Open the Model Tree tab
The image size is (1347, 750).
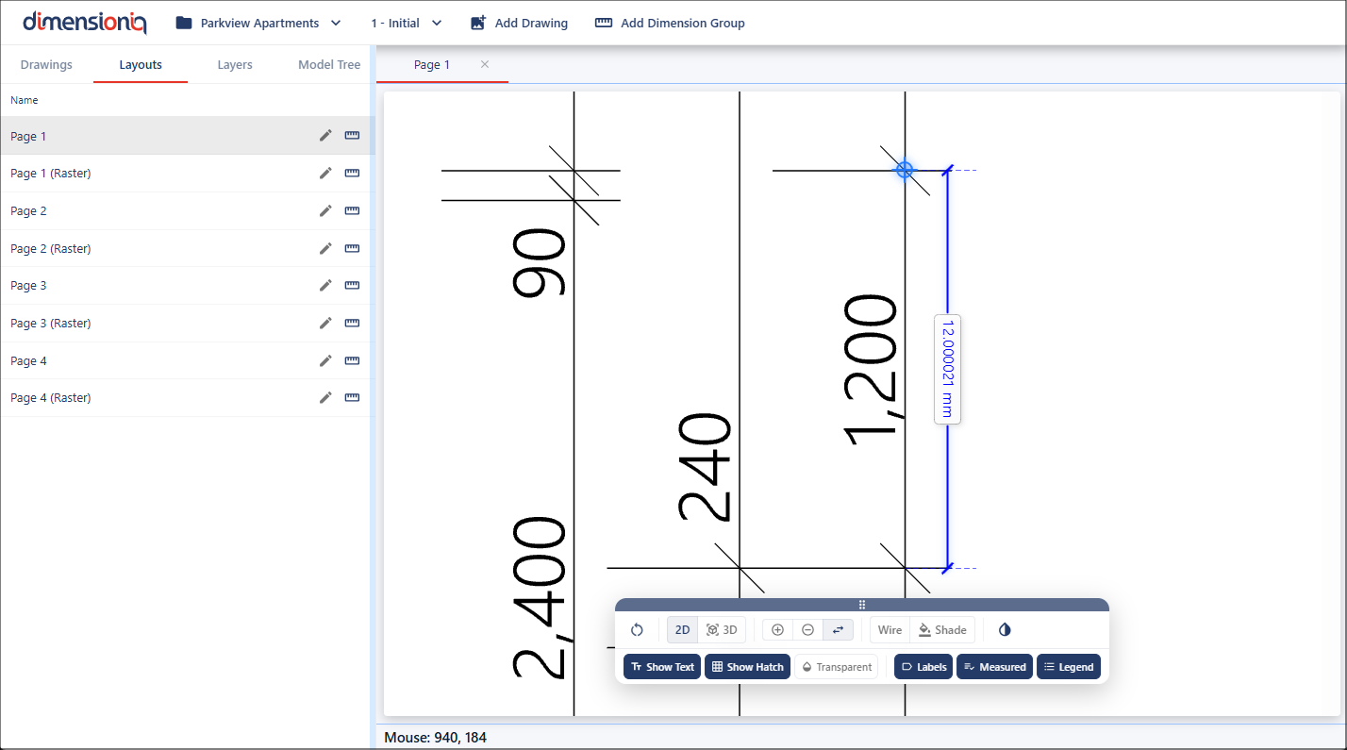[x=329, y=65]
